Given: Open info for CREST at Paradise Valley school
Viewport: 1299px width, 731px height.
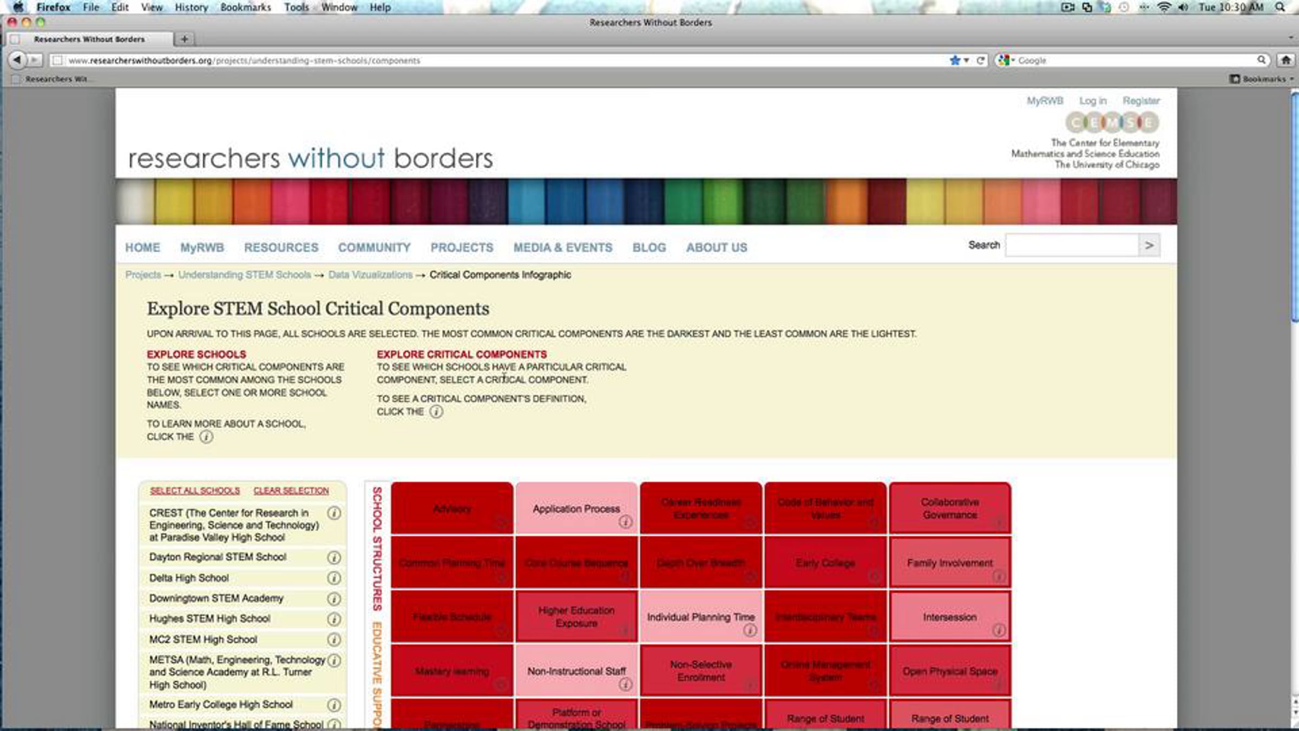Looking at the screenshot, I should point(334,513).
